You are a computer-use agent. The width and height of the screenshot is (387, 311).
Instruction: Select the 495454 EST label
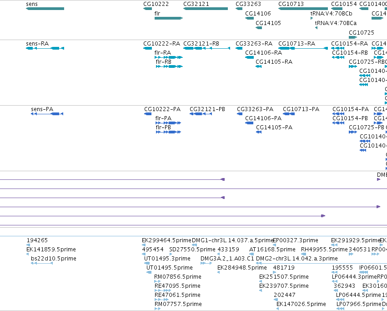[x=153, y=250]
